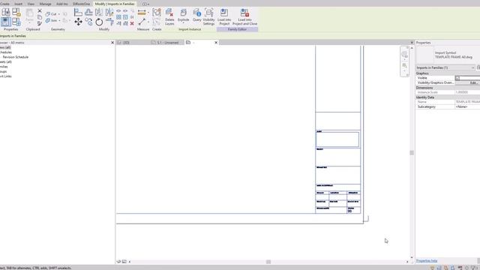This screenshot has width=480, height=270.
Task: Select the Rotate tool
Action: click(99, 22)
